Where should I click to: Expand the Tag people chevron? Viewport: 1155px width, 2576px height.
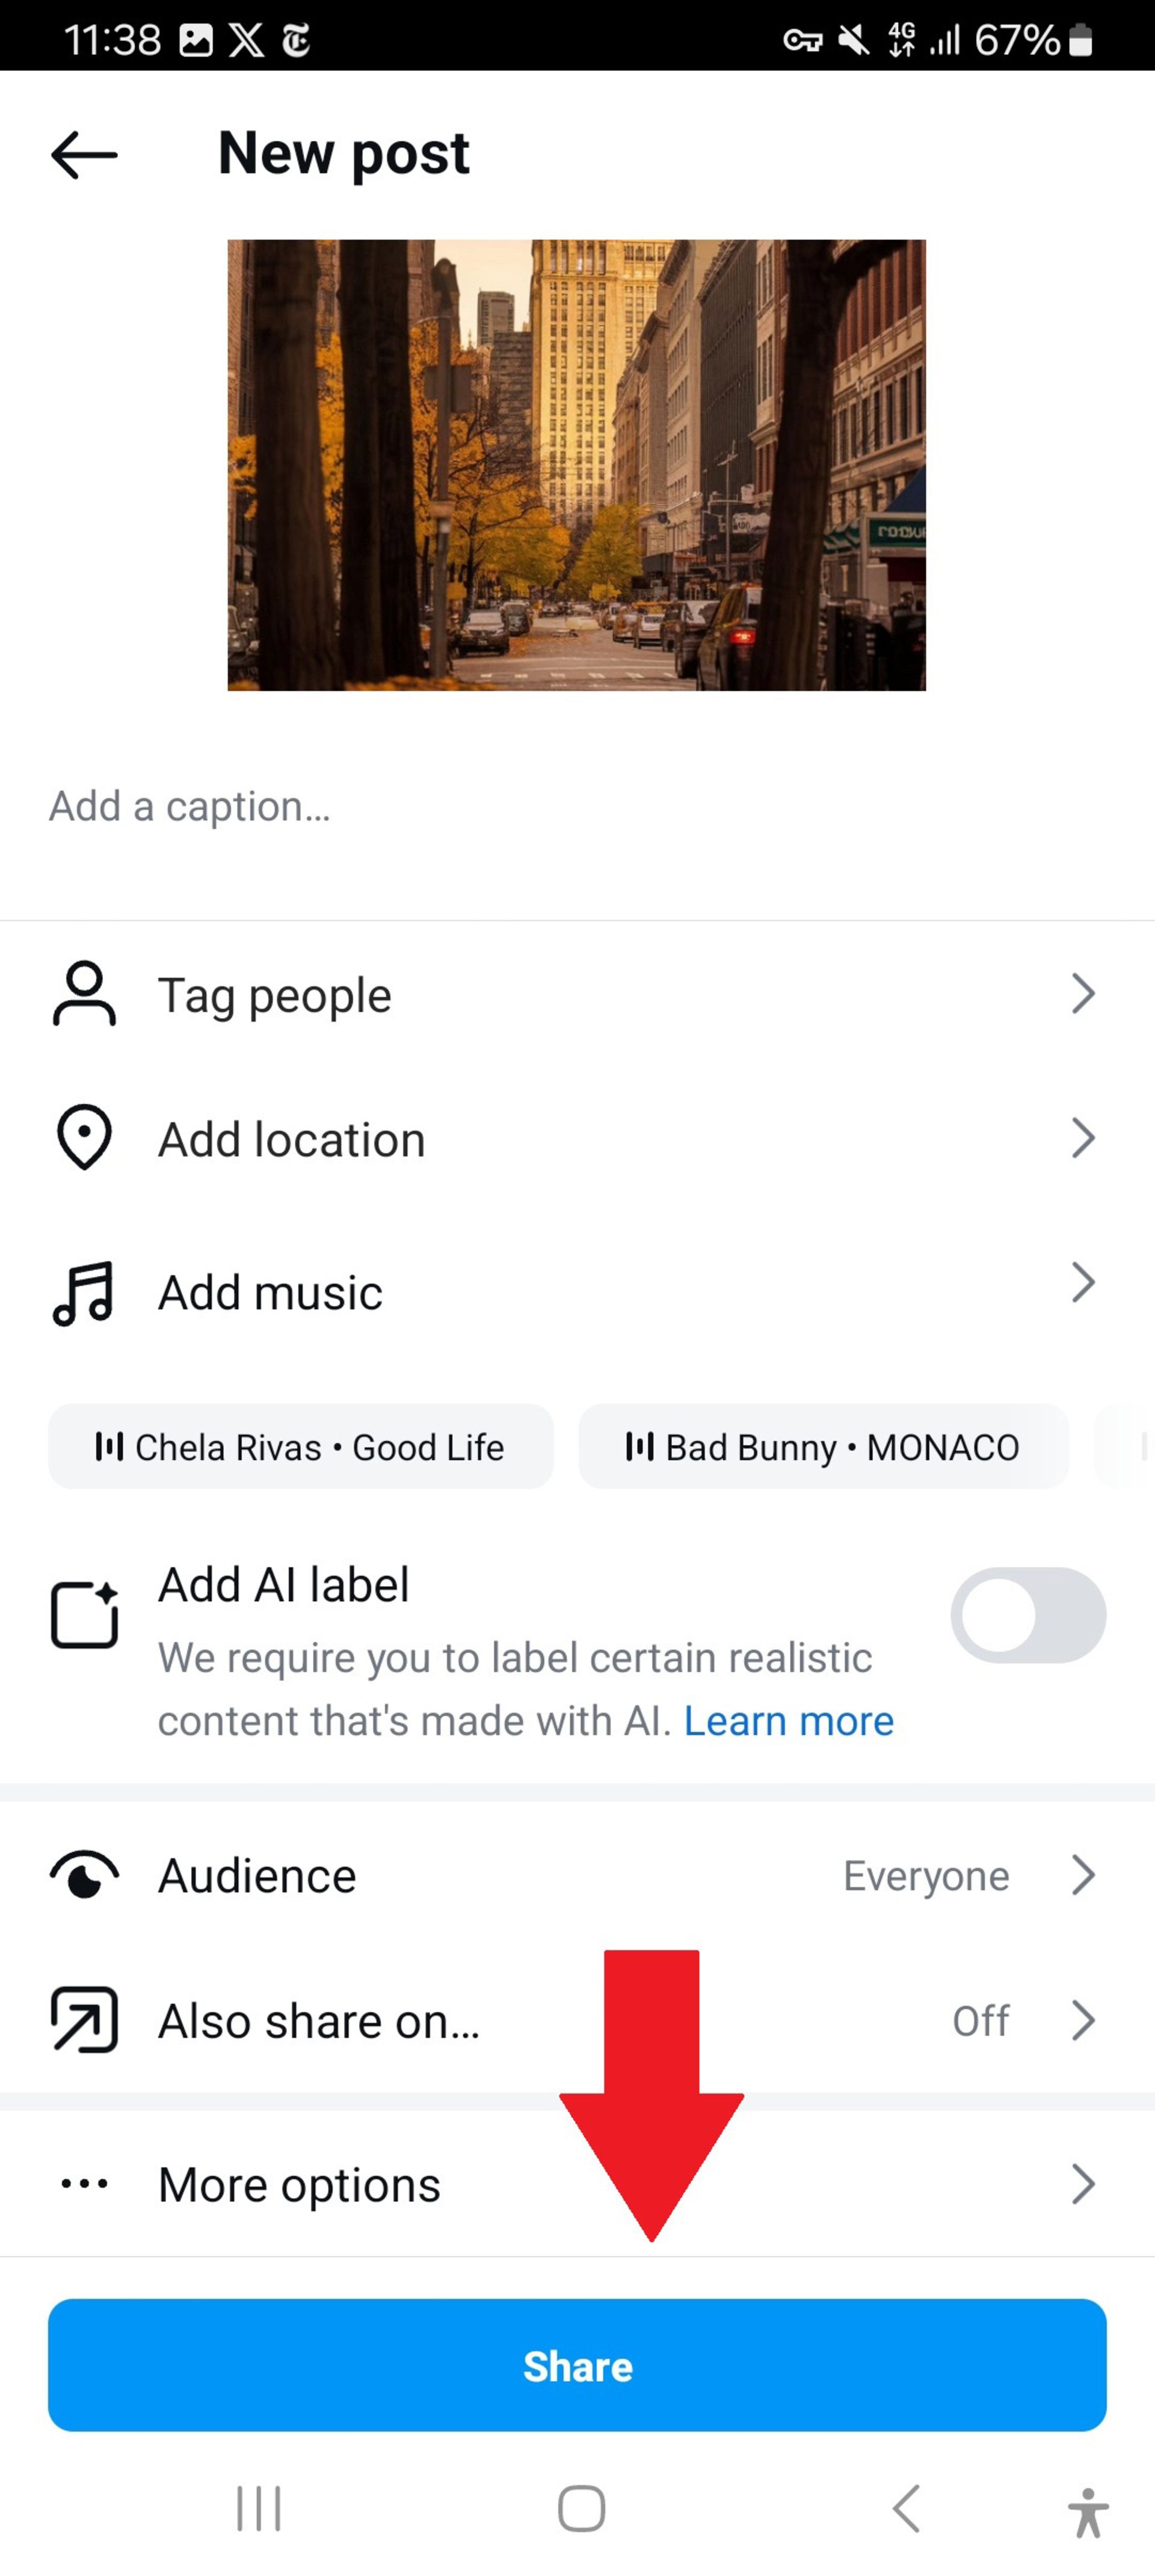[1083, 994]
